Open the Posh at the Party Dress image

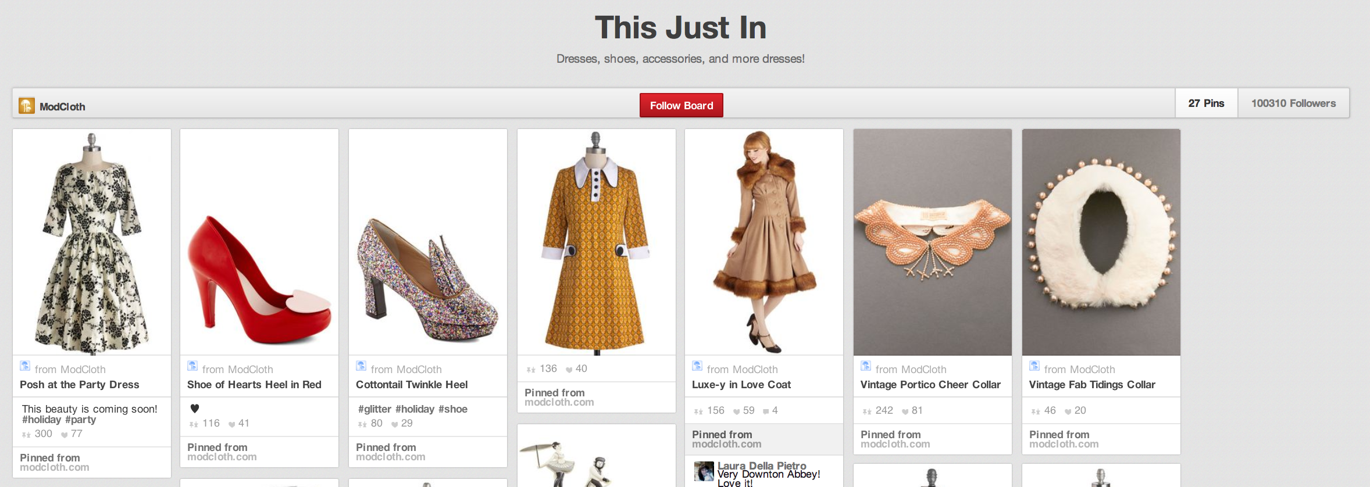92,242
